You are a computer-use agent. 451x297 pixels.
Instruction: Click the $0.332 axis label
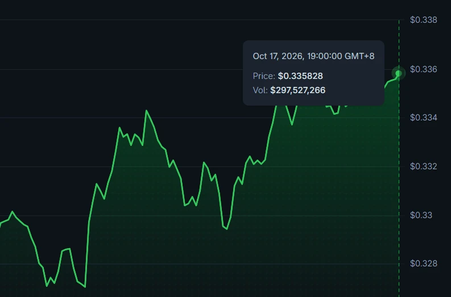tap(423, 166)
